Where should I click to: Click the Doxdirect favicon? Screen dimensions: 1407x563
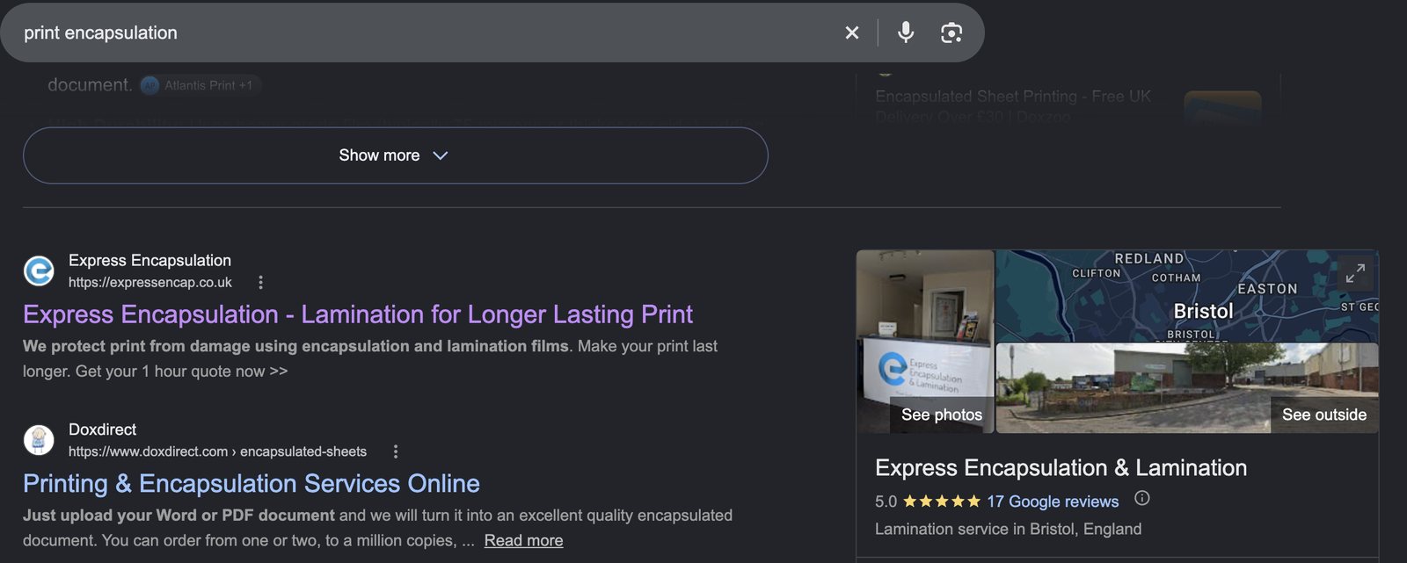(39, 439)
